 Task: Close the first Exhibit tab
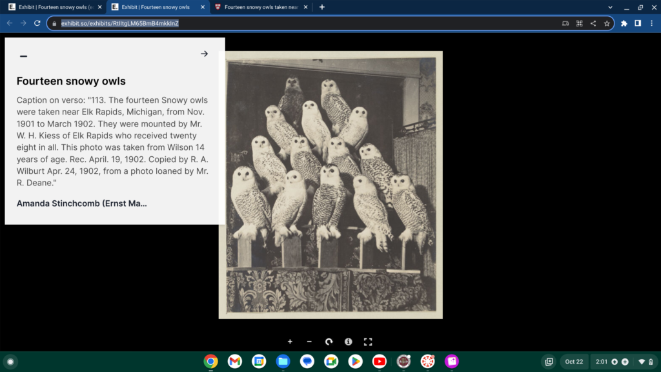(x=100, y=7)
